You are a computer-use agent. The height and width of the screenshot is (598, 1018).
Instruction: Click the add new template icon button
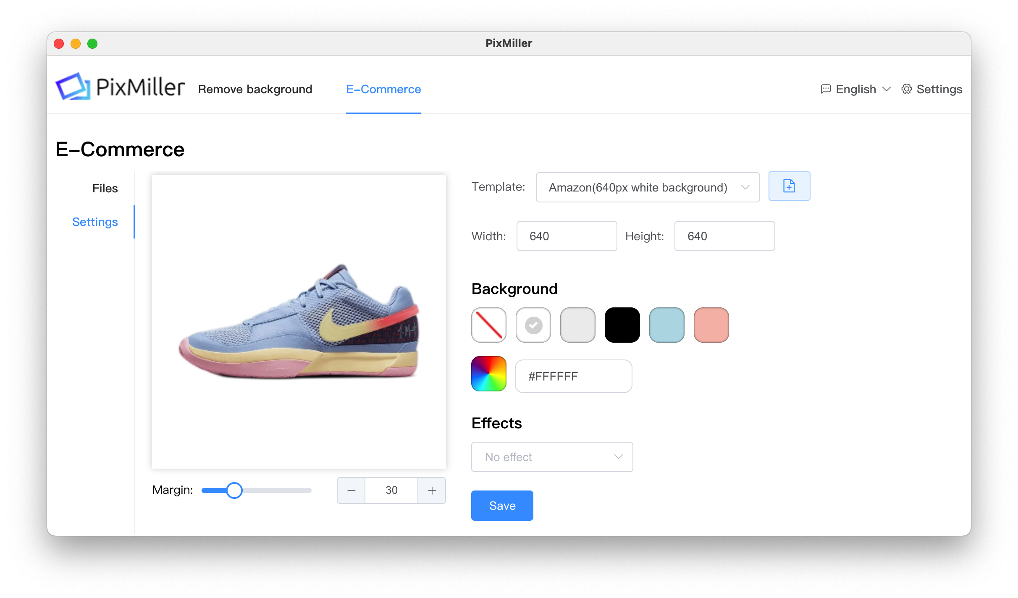click(x=789, y=186)
